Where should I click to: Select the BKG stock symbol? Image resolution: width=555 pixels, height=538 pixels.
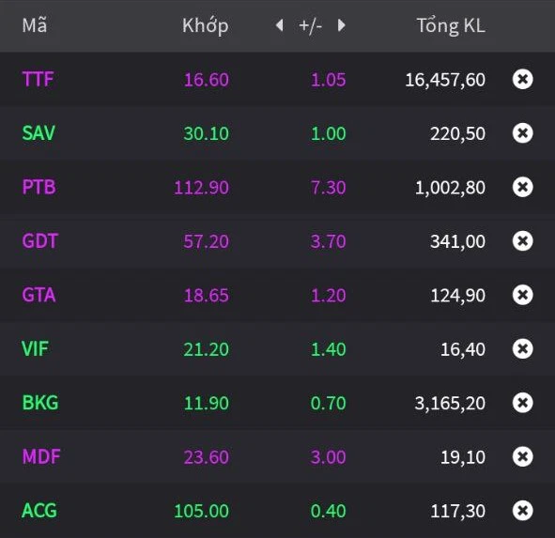coord(40,403)
